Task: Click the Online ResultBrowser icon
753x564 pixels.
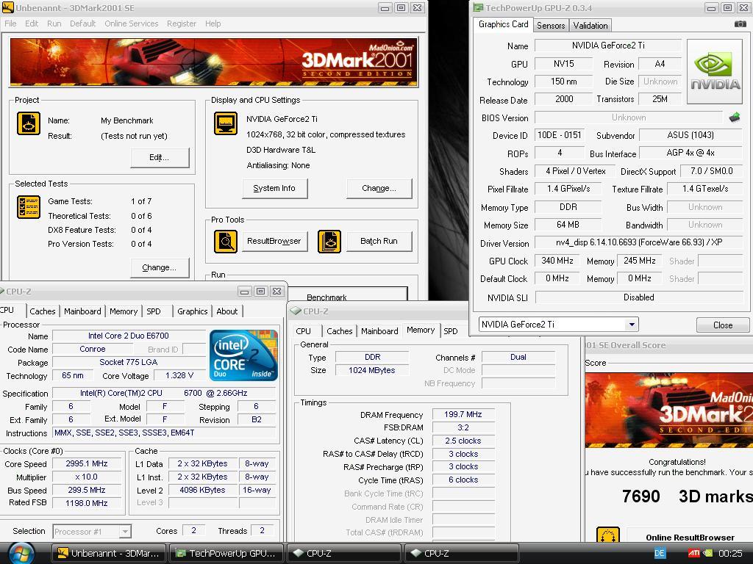Action: [x=607, y=535]
